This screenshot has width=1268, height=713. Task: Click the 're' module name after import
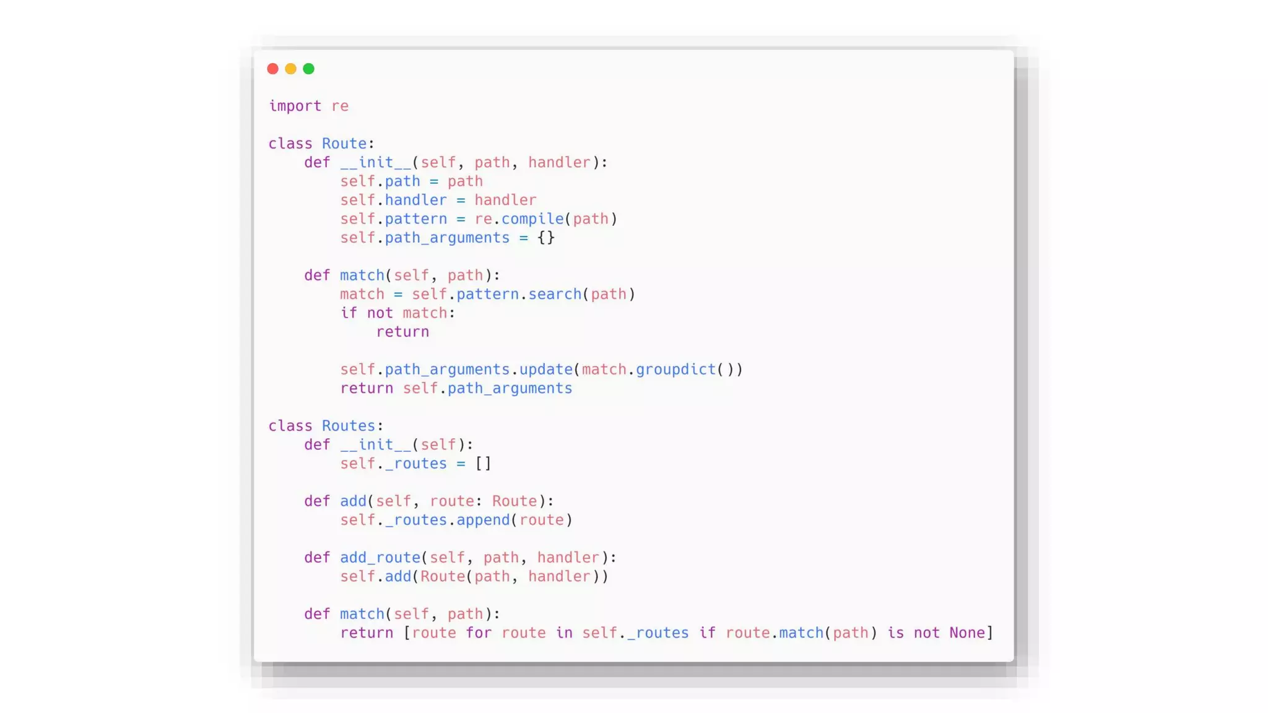click(339, 106)
